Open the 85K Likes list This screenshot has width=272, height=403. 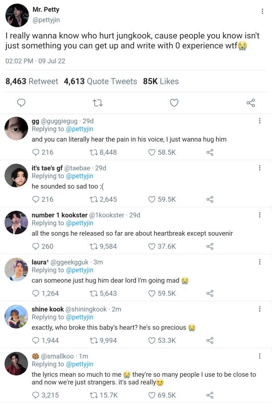tap(161, 81)
